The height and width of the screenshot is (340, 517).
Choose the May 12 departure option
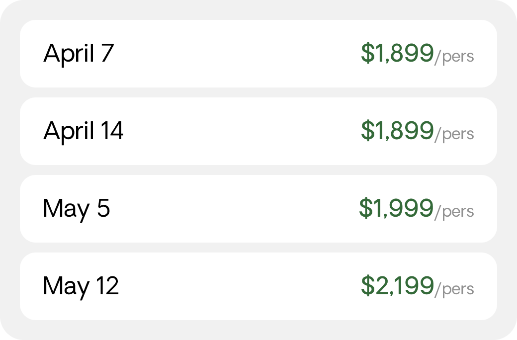tap(258, 286)
